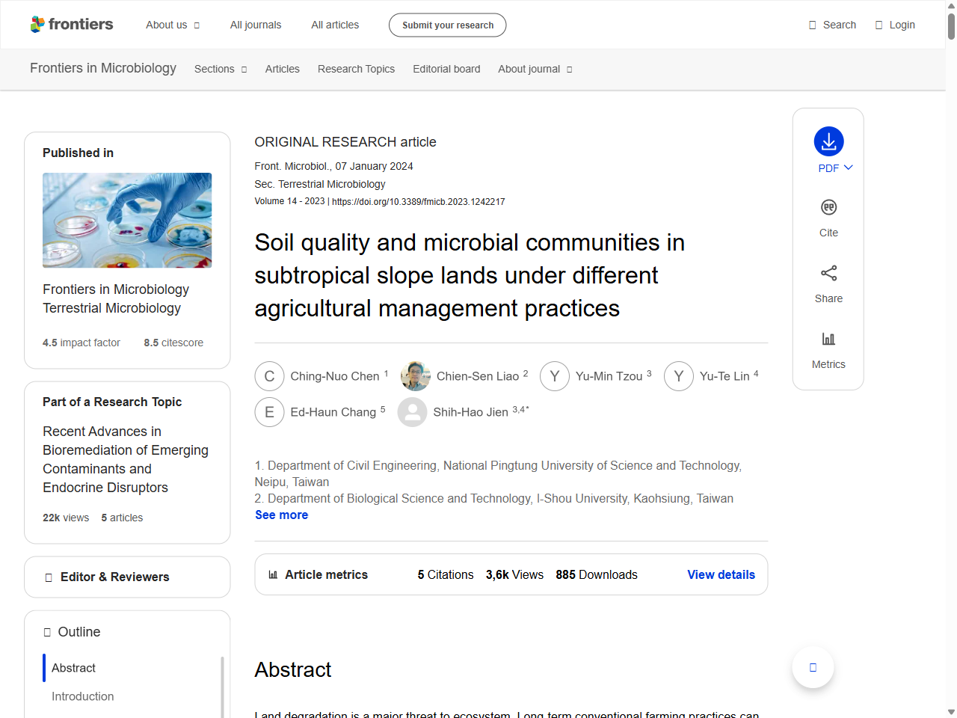Viewport: 957px width, 718px height.
Task: Open the Editorial board tab
Action: pyautogui.click(x=446, y=69)
